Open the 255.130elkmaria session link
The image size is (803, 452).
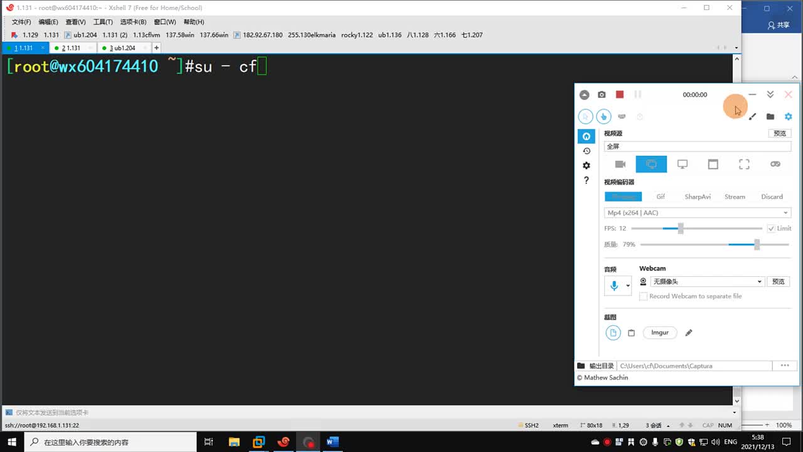pyautogui.click(x=312, y=35)
